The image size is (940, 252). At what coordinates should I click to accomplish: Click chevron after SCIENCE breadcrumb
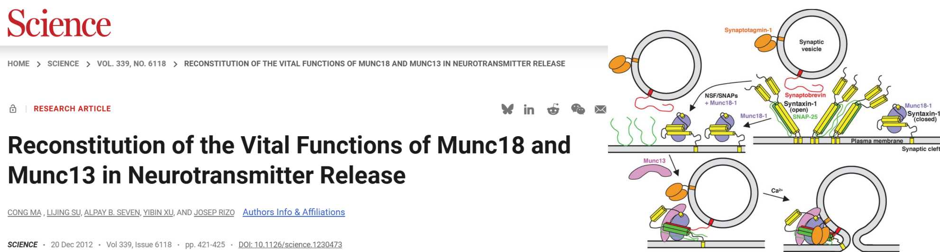coord(88,64)
